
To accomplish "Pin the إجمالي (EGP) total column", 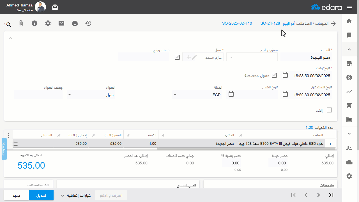I will (x=59, y=135).
